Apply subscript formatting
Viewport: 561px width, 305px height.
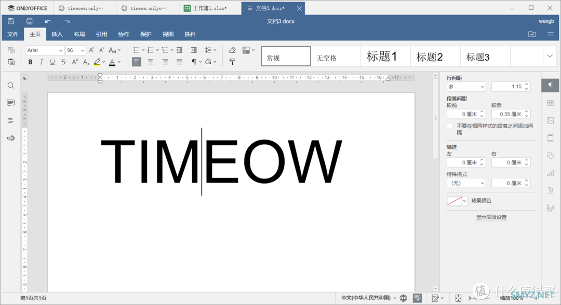(x=86, y=62)
